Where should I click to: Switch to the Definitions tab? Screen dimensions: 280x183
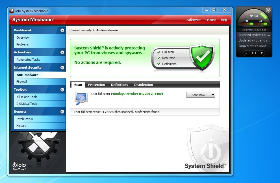point(120,85)
